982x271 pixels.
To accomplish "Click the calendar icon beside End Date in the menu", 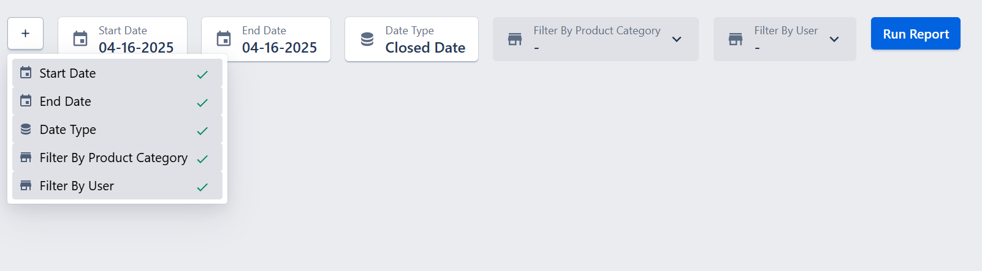I will tap(26, 101).
